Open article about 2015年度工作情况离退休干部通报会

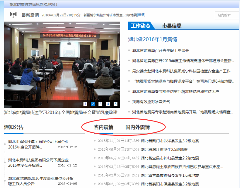click(x=183, y=61)
